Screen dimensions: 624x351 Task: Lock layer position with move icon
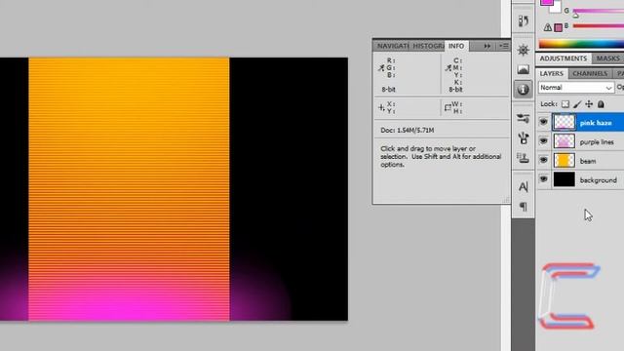(x=589, y=104)
